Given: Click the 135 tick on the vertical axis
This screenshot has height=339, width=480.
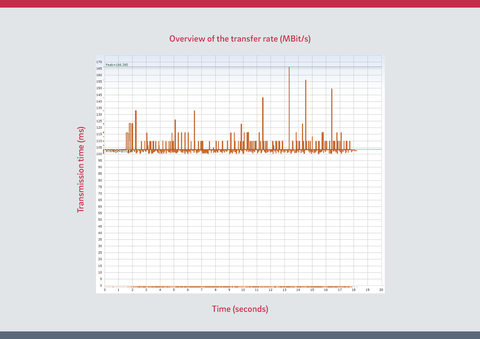Looking at the screenshot, I should (99, 108).
